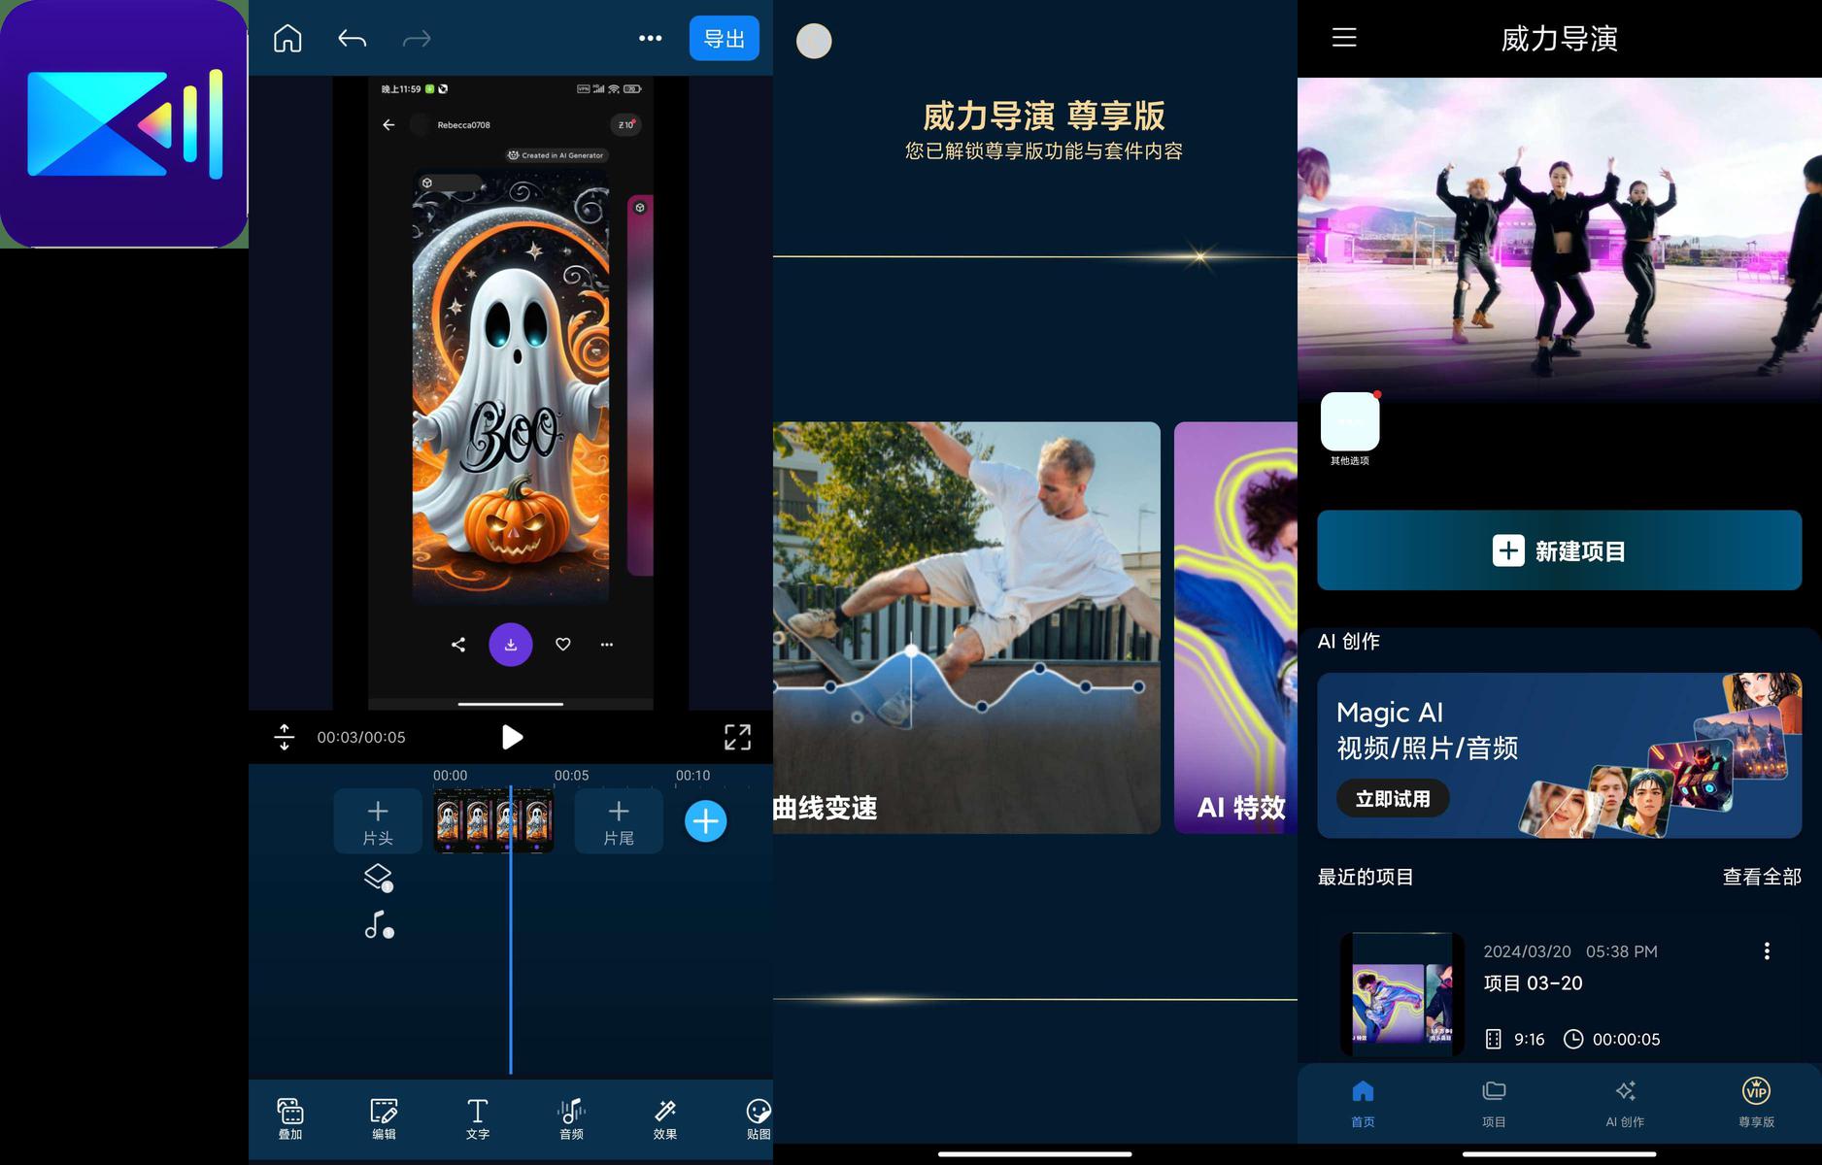Click the 项目 03-20 project name
The image size is (1822, 1165).
1533,983
